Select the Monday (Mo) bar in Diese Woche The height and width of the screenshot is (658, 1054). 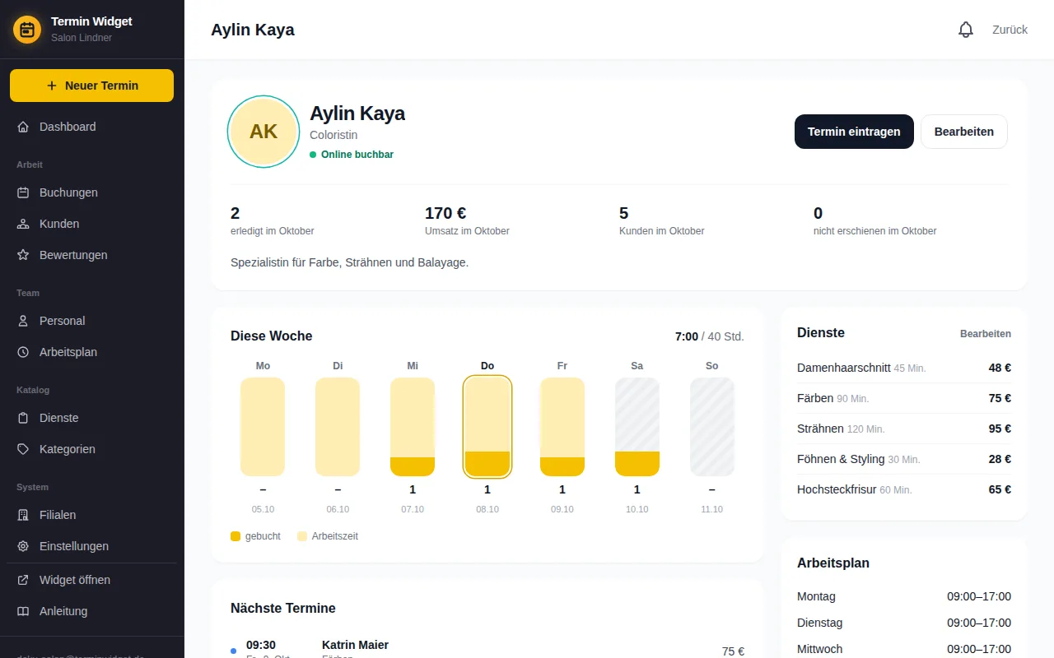pyautogui.click(x=263, y=427)
